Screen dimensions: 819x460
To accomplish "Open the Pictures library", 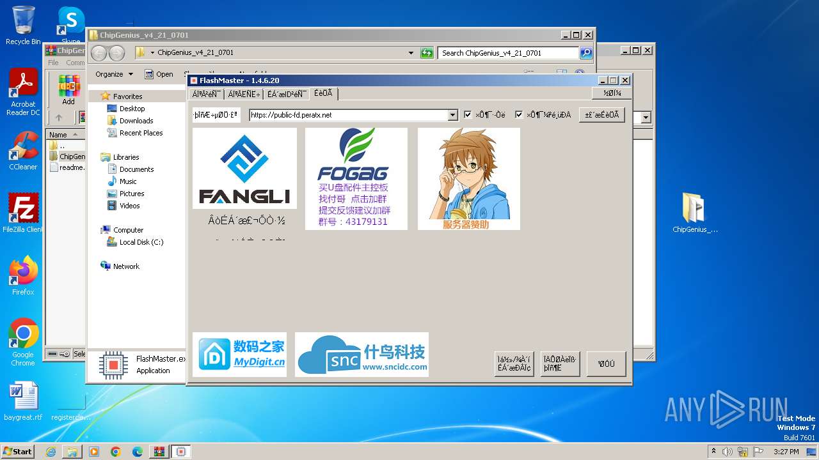I will [x=132, y=194].
